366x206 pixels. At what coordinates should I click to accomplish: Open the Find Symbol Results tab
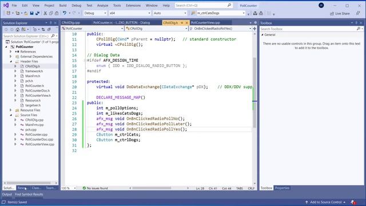(29, 195)
